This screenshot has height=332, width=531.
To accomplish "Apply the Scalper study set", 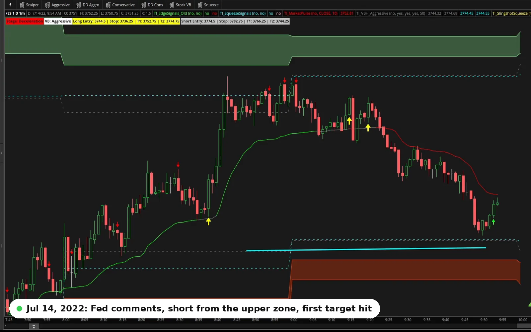I will [x=29, y=5].
